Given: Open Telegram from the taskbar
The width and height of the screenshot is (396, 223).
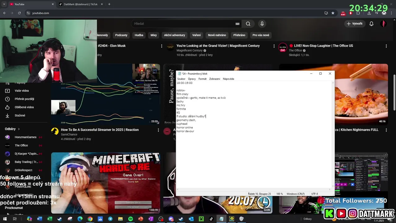Looking at the screenshot, I should point(110,219).
